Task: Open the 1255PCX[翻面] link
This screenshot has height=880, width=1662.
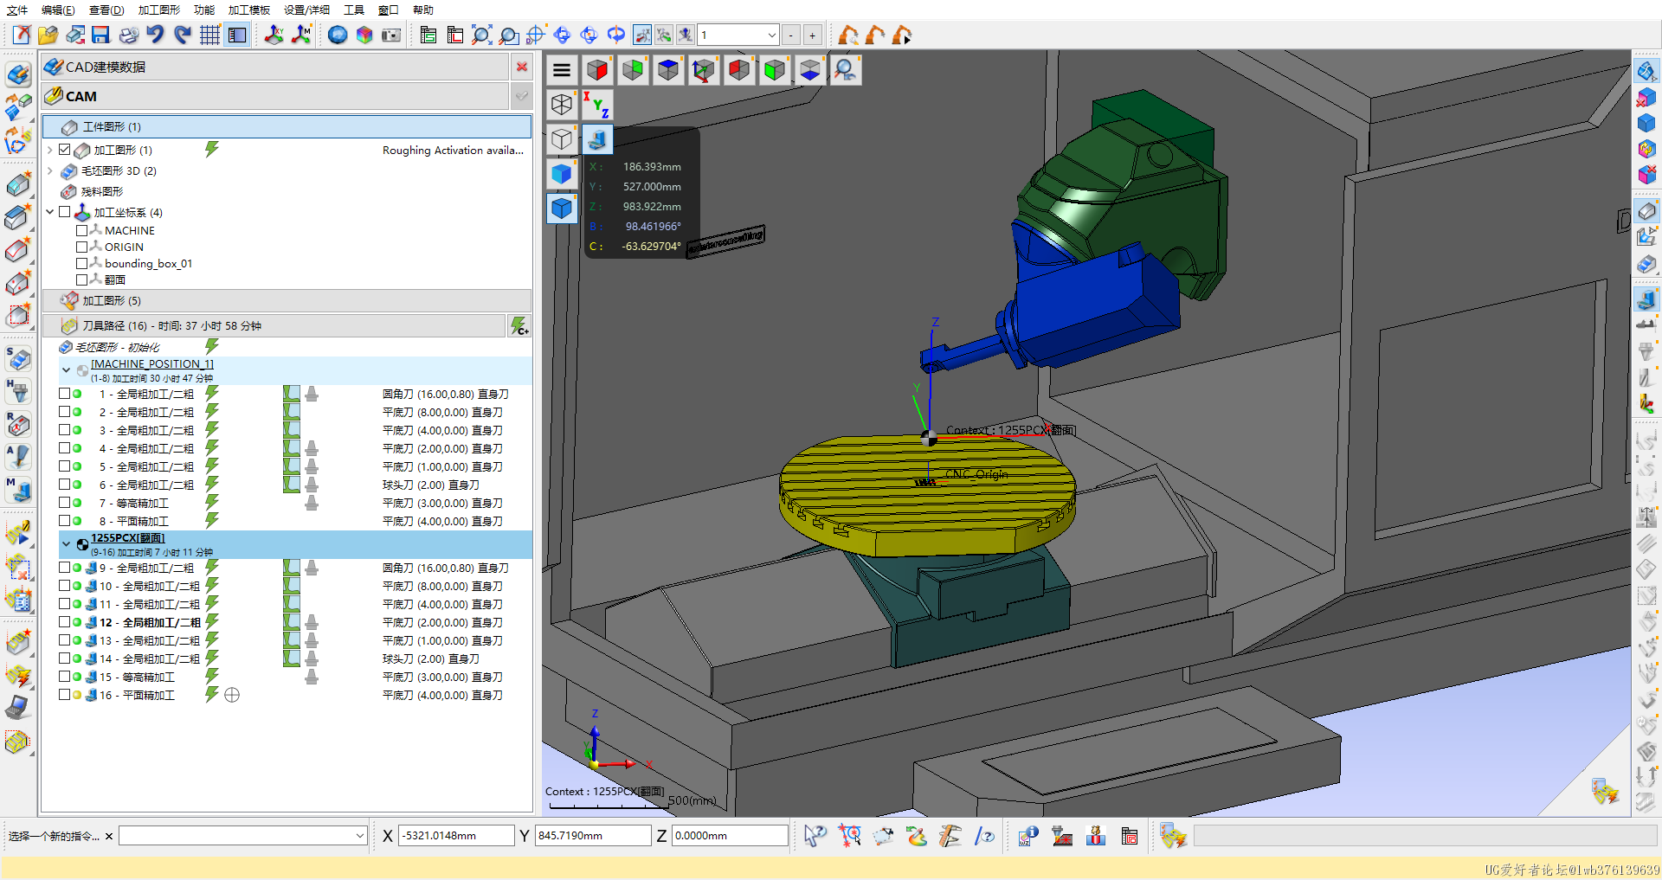Action: 128,538
